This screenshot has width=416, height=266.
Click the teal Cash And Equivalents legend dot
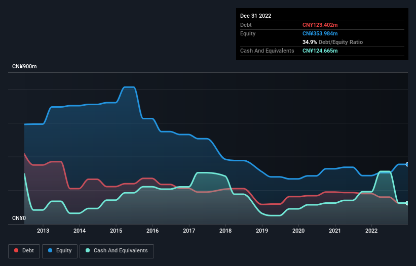pyautogui.click(x=88, y=251)
